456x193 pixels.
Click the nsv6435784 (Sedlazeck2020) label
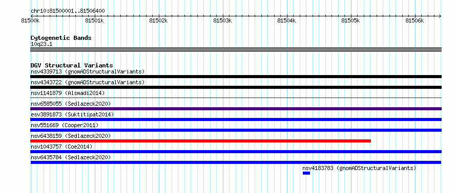(x=71, y=157)
